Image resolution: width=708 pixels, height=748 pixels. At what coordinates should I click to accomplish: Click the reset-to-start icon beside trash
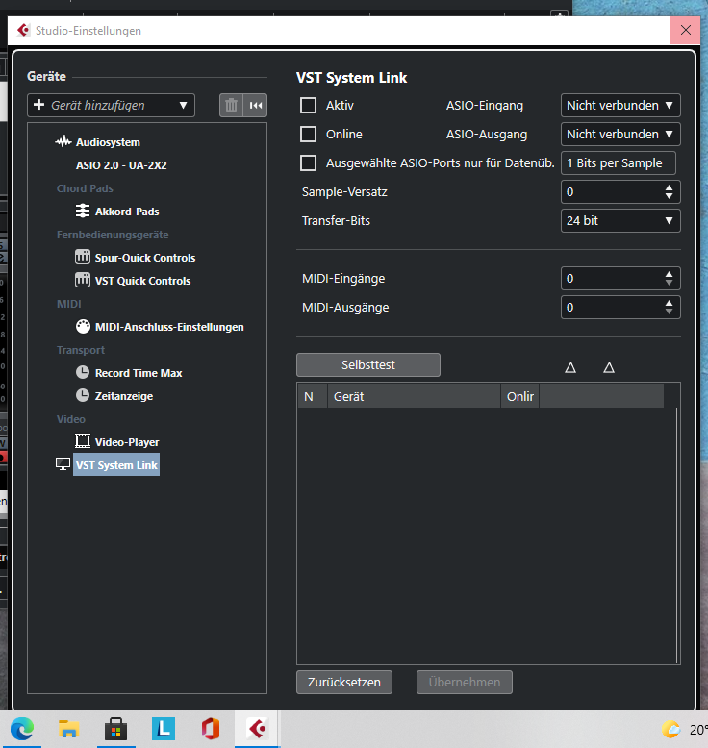[x=256, y=105]
